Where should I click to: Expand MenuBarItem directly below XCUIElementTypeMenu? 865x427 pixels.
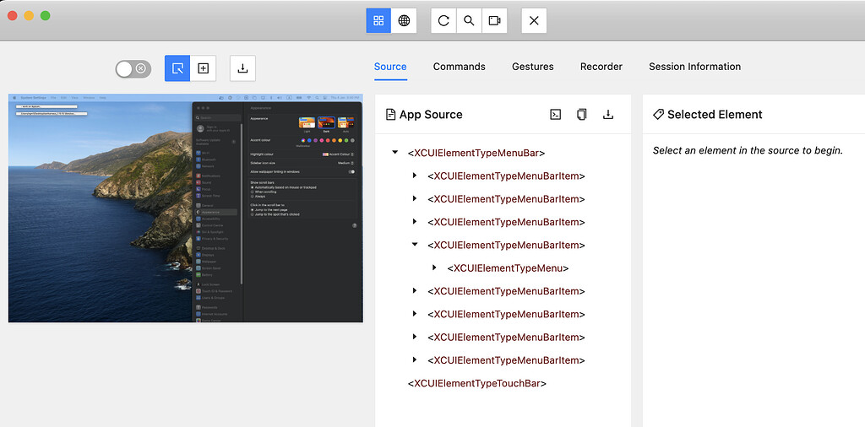point(414,290)
